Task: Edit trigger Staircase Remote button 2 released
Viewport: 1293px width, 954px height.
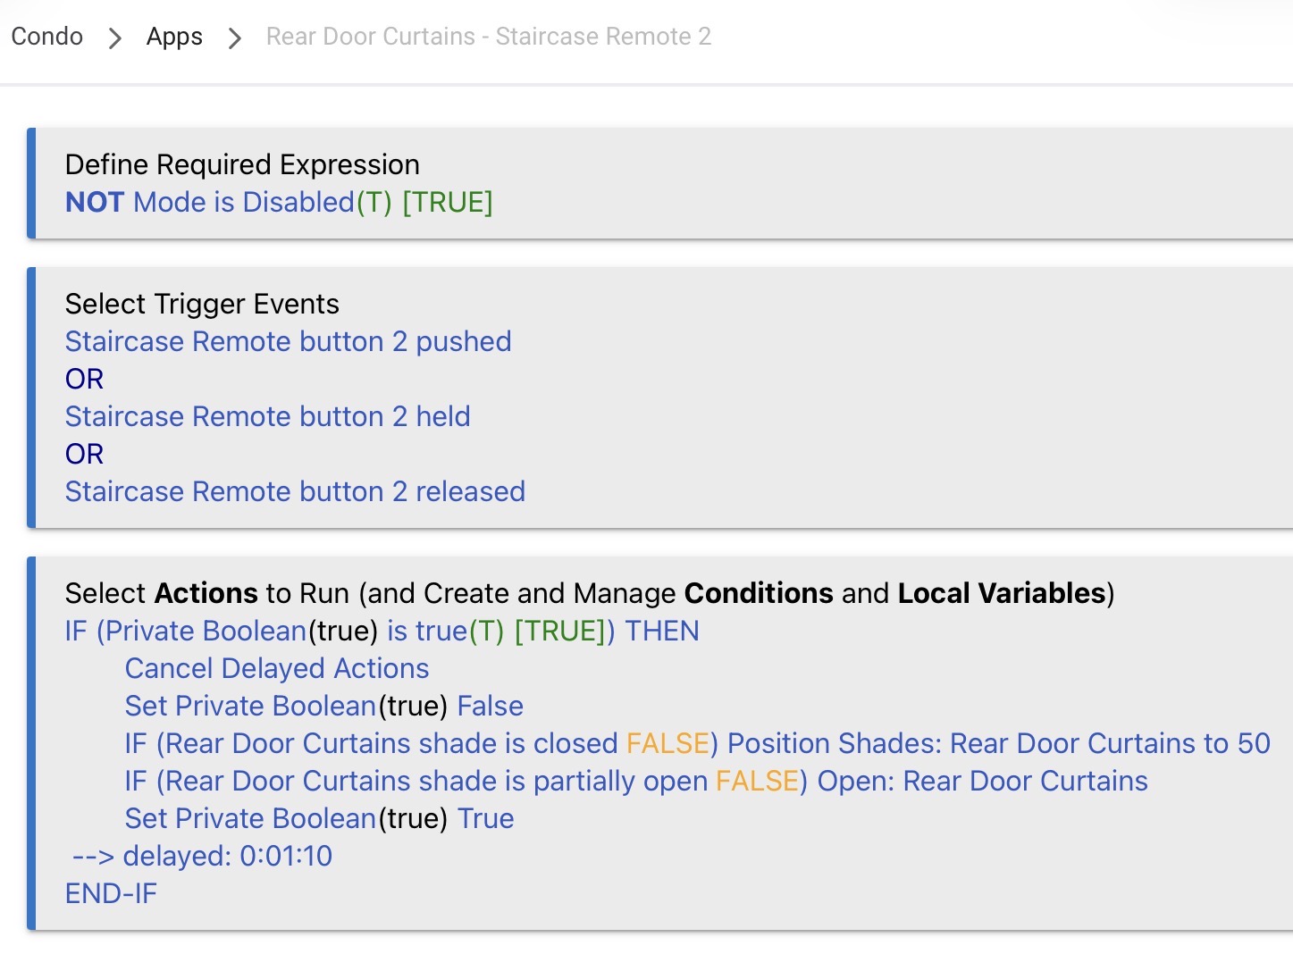Action: [295, 491]
